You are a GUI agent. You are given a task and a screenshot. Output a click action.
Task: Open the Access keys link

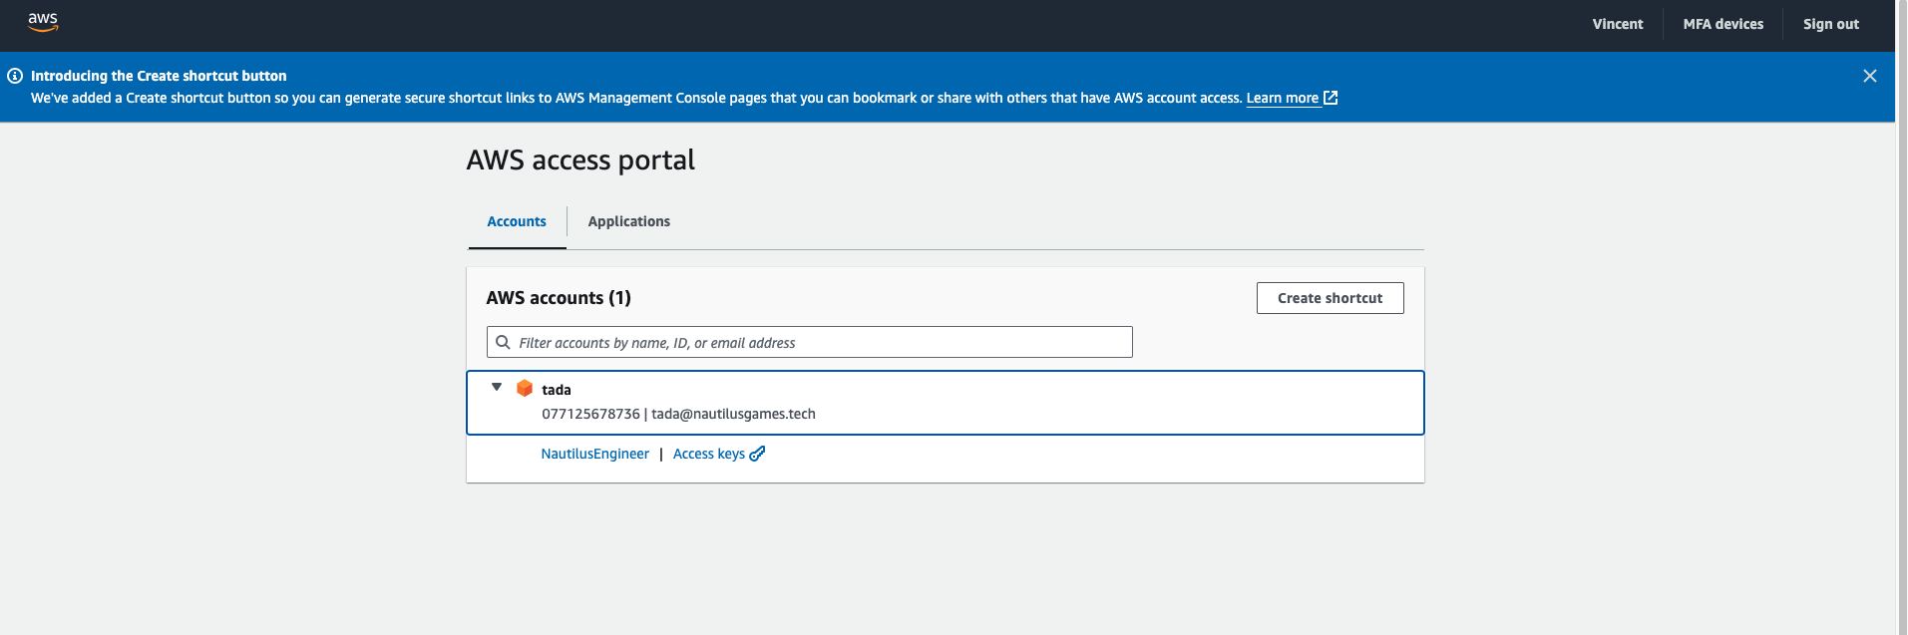tap(708, 454)
